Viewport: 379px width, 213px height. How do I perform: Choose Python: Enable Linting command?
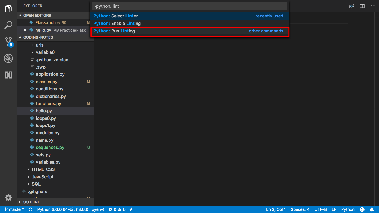pyautogui.click(x=189, y=24)
